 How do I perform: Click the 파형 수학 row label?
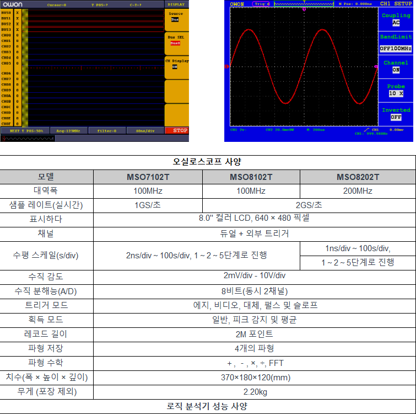pos(46,363)
